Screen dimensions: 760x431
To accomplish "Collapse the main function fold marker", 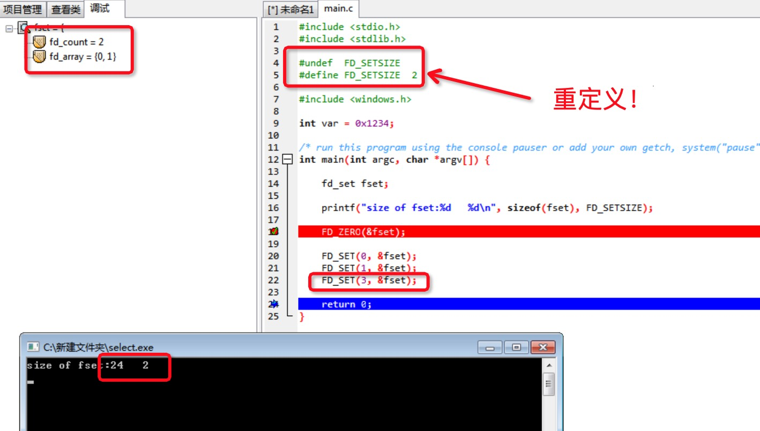I will 287,159.
